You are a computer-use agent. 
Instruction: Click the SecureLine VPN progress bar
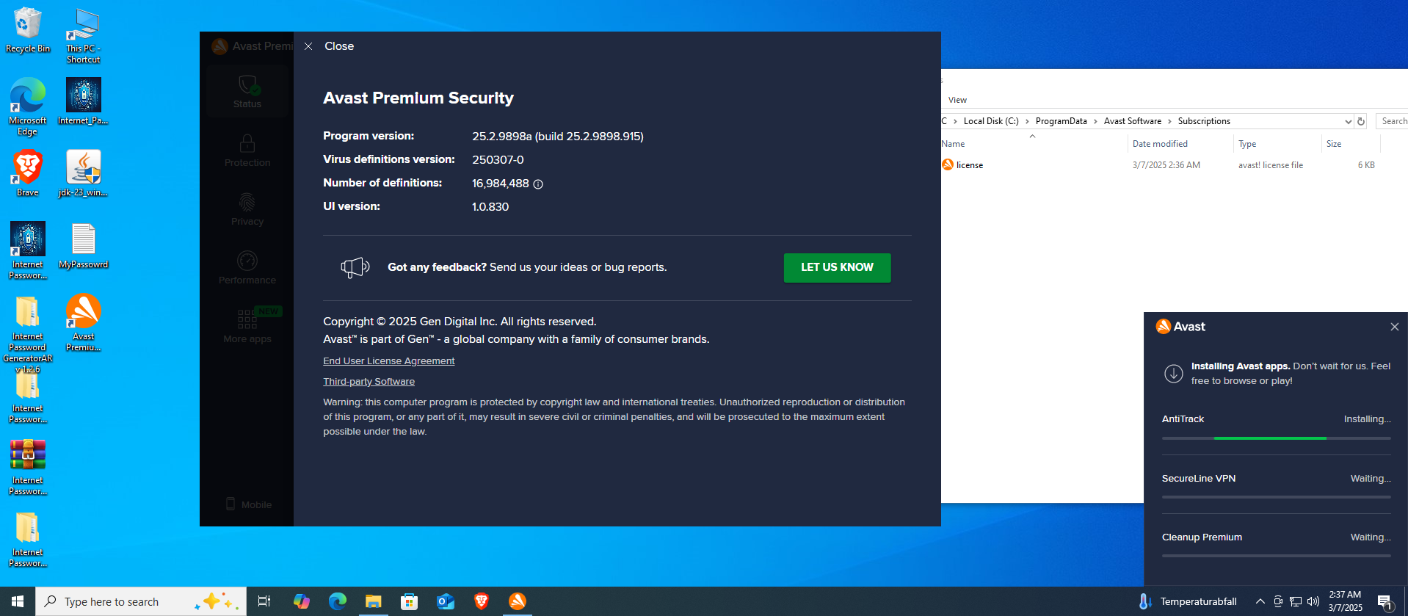pyautogui.click(x=1276, y=497)
